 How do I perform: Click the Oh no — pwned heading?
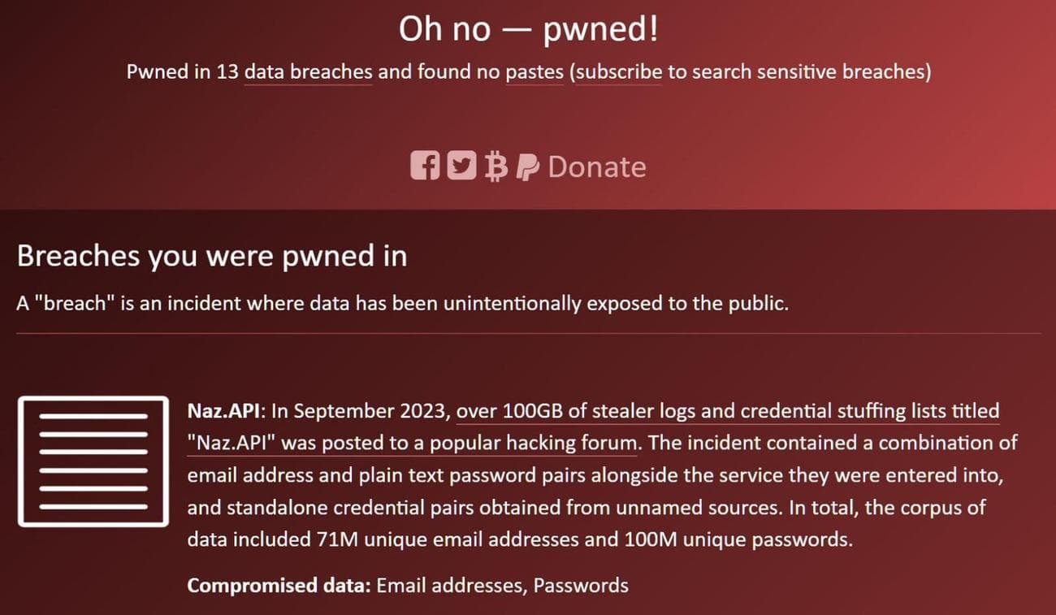[x=528, y=28]
